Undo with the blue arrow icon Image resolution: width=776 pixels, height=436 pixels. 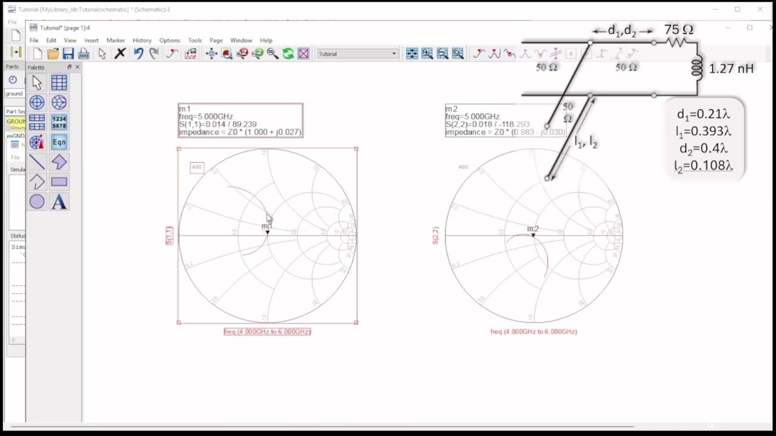point(138,54)
